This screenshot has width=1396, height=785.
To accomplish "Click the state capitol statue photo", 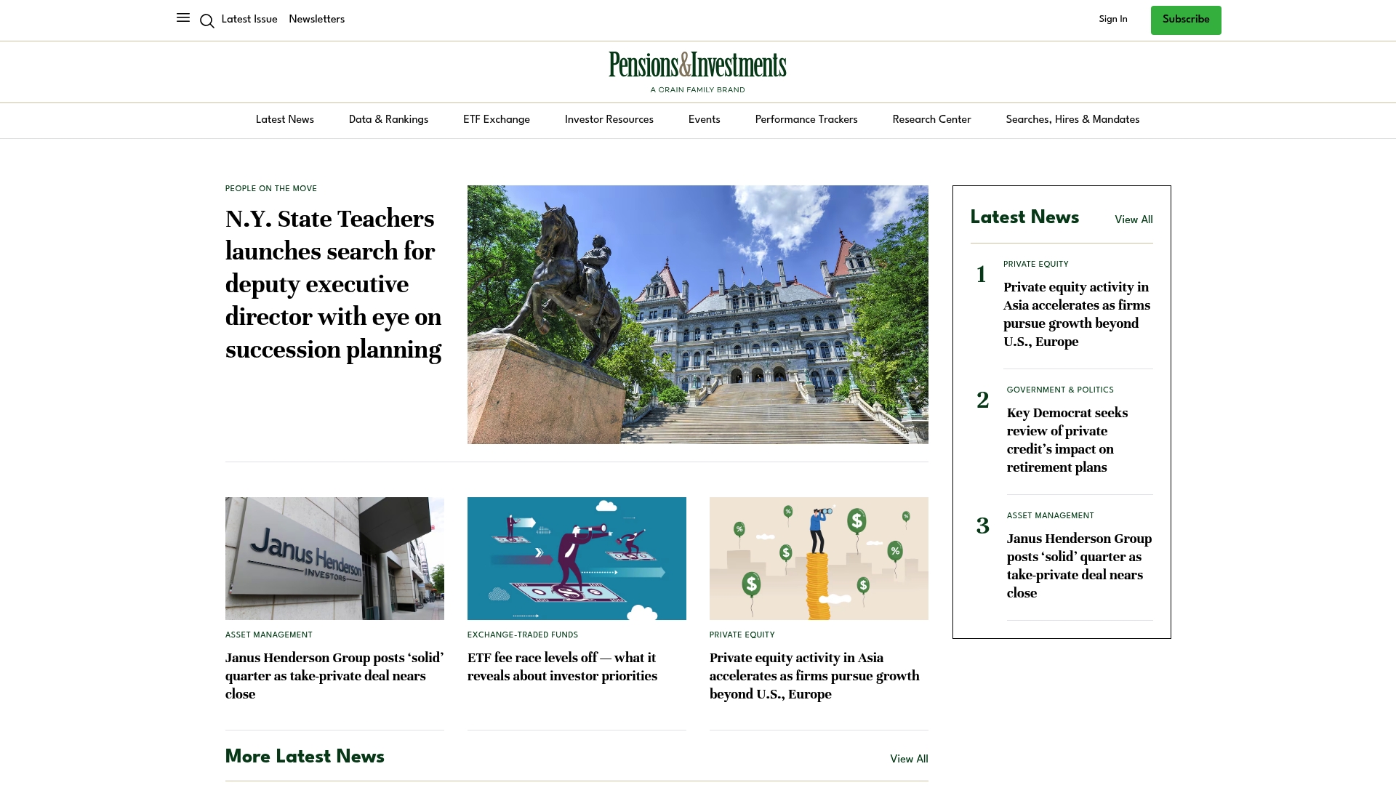I will pos(698,315).
